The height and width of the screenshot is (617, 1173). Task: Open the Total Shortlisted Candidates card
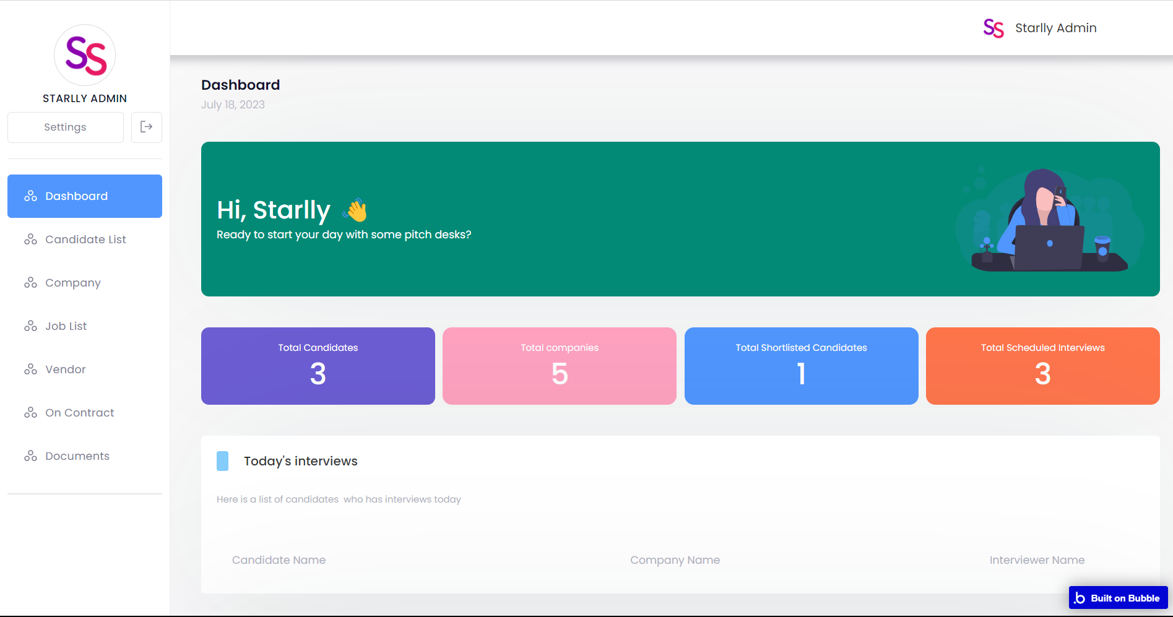pos(802,366)
